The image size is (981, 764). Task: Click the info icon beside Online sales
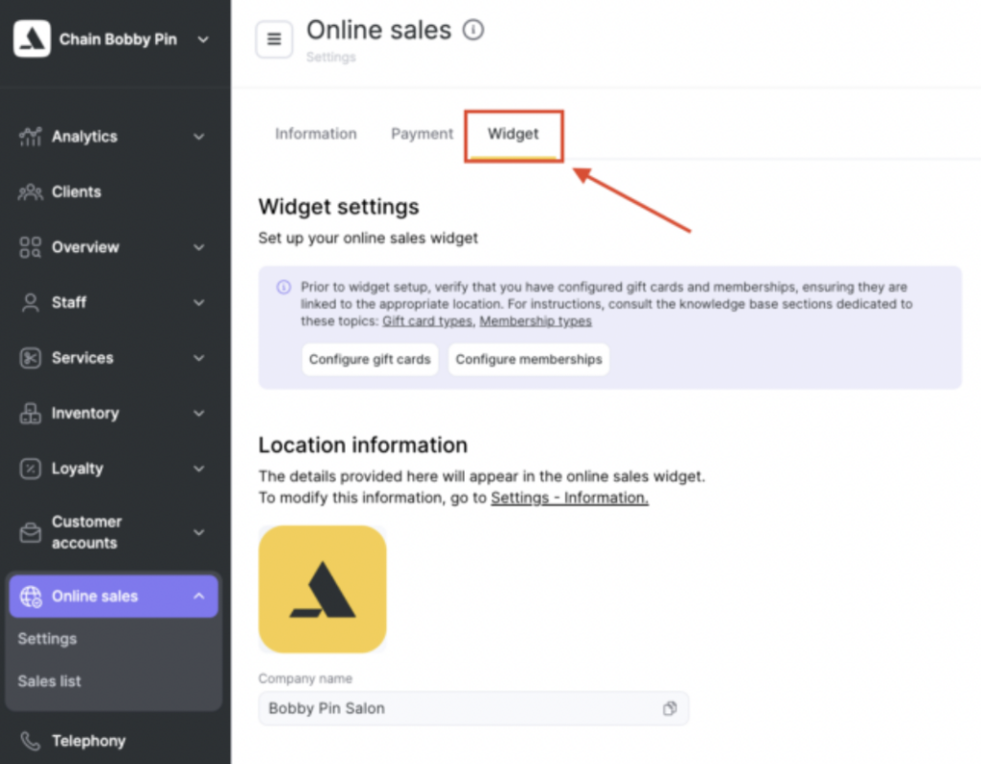tap(473, 31)
